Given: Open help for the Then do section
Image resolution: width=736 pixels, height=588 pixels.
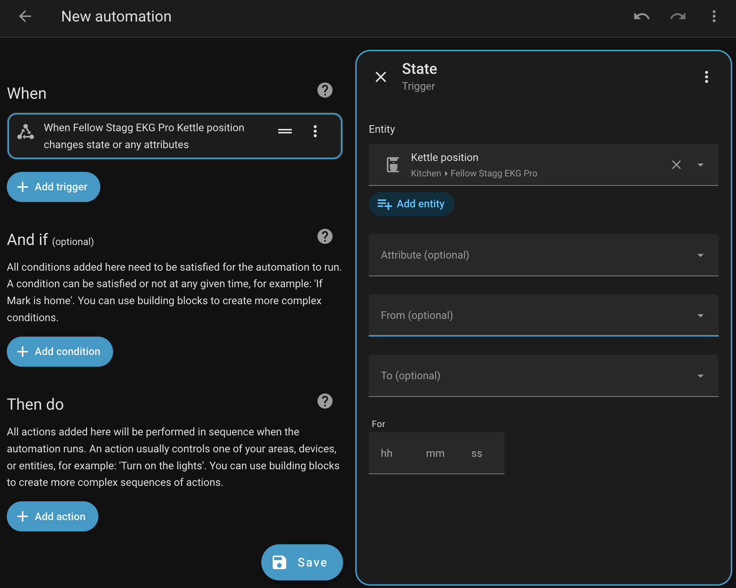Looking at the screenshot, I should pos(325,401).
